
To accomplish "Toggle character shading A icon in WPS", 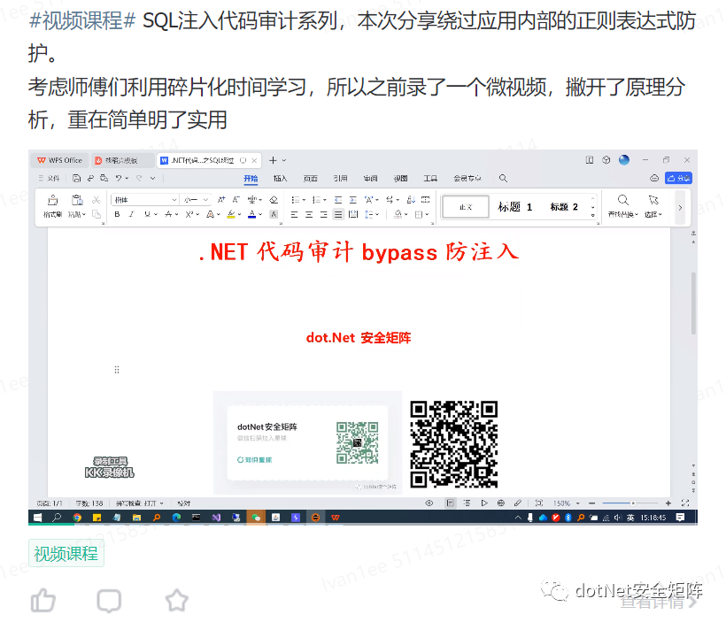I will tap(274, 214).
